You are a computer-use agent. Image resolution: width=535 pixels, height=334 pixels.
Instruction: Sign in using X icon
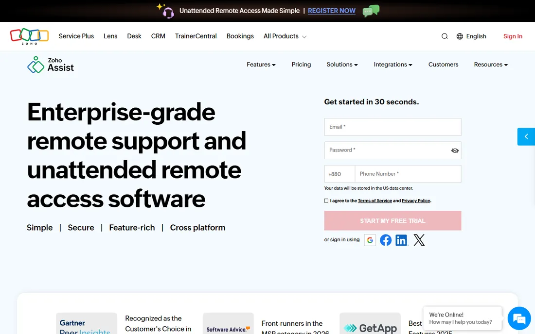pos(419,240)
